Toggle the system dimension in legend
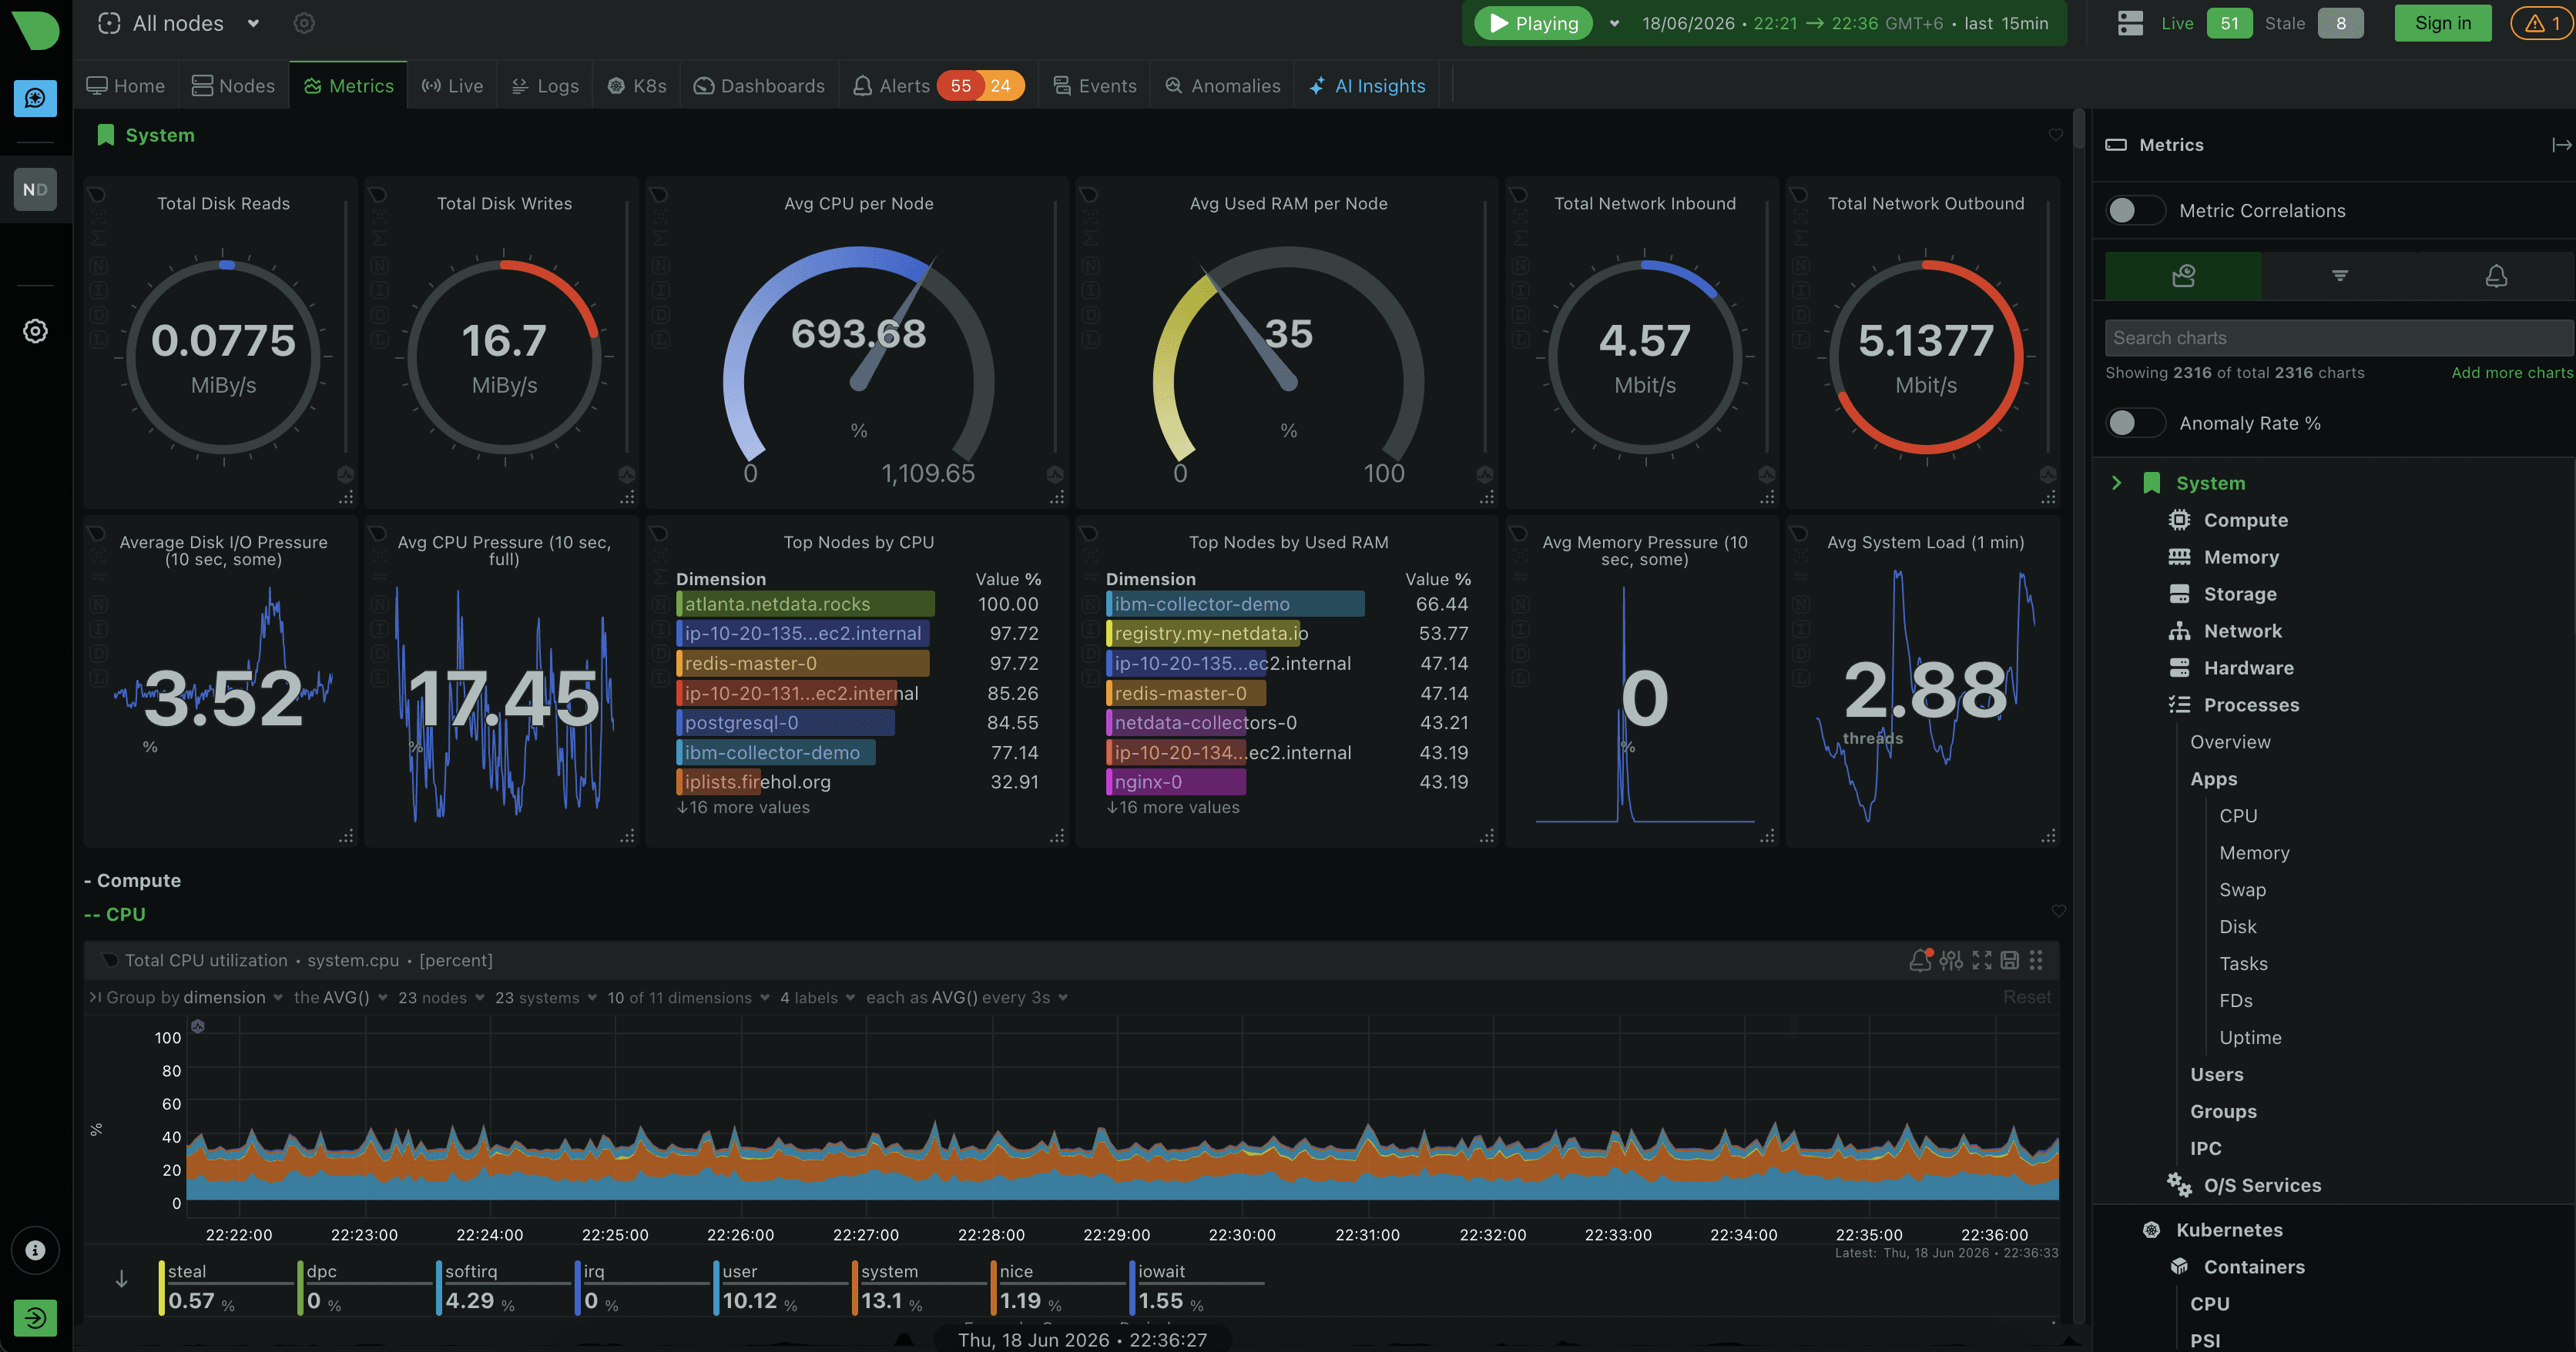 [x=920, y=1288]
